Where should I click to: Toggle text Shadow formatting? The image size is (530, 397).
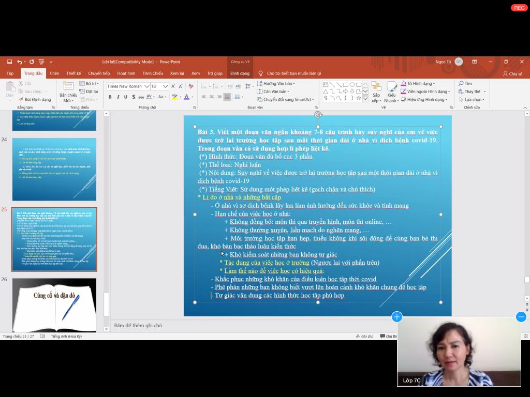point(134,97)
